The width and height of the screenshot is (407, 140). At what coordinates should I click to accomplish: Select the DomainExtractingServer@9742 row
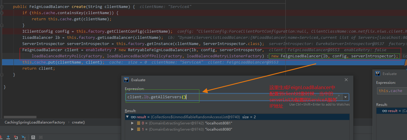(237, 123)
